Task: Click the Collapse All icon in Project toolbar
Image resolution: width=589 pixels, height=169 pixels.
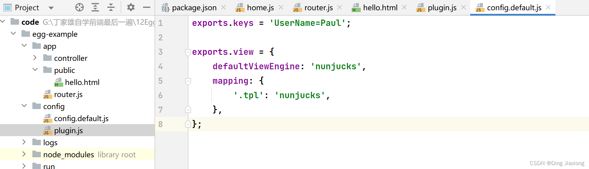Action: (111, 7)
